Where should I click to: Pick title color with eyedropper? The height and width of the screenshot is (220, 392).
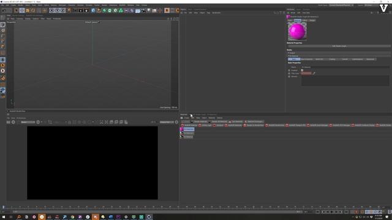(314, 73)
